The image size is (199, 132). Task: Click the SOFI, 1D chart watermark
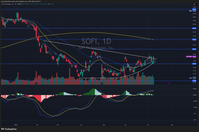(96, 41)
